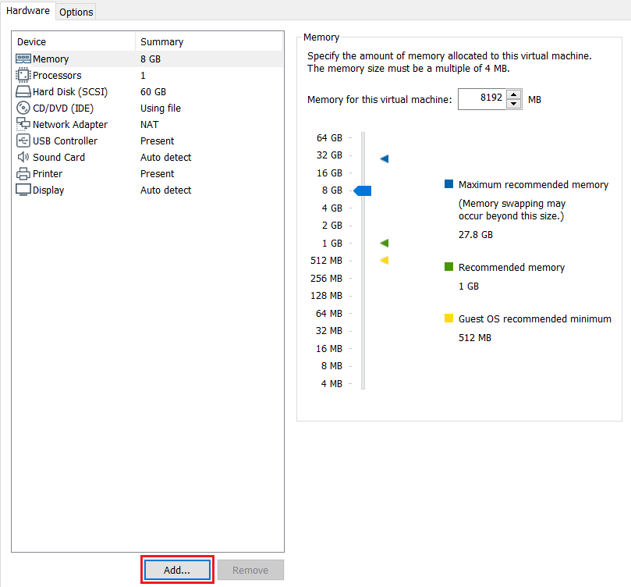631x587 pixels.
Task: Select the Printer device row
Action: pyautogui.click(x=148, y=173)
